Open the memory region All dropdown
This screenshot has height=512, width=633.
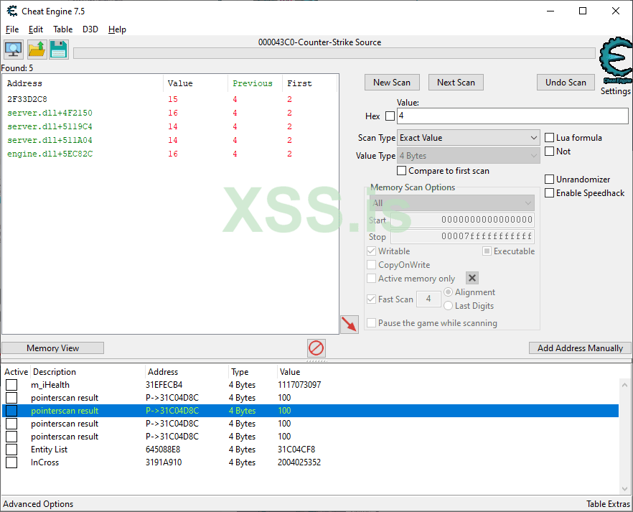pyautogui.click(x=451, y=203)
